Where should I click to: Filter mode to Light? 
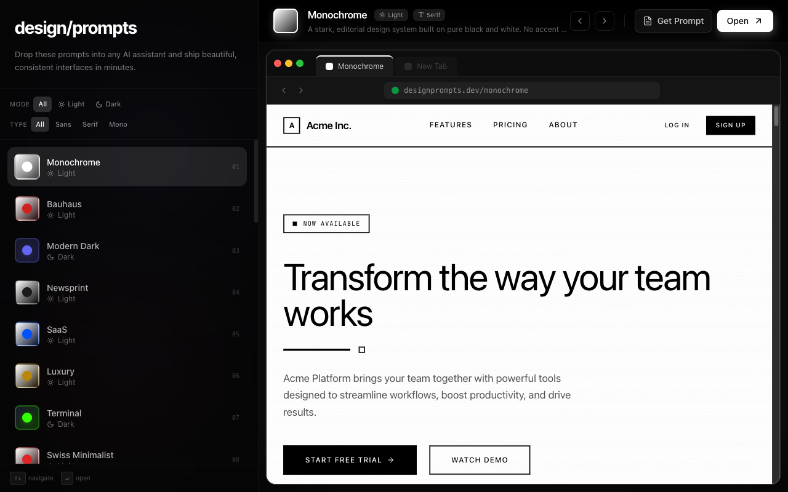tap(71, 104)
